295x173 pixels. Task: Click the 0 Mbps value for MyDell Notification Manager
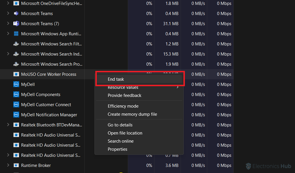[224, 115]
